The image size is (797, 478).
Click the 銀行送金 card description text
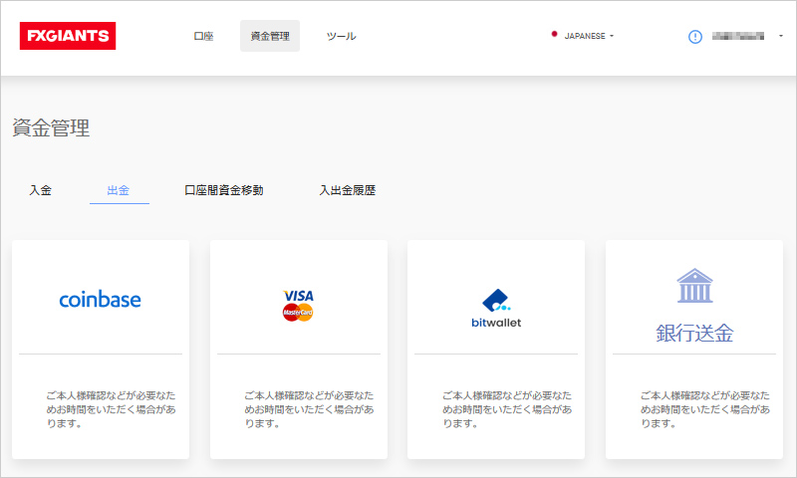(x=705, y=409)
